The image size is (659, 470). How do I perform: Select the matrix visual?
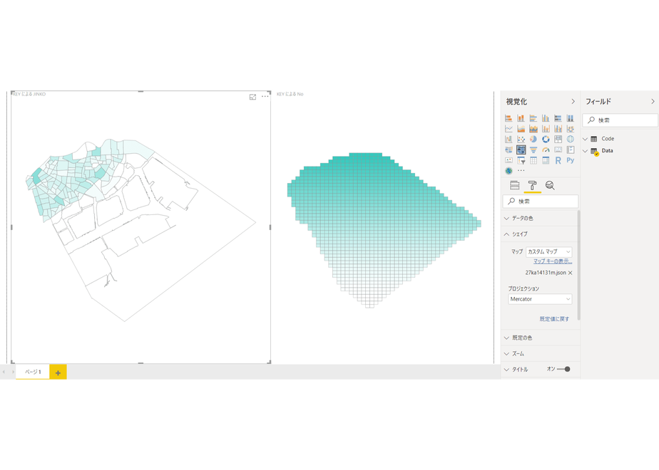[x=546, y=160]
